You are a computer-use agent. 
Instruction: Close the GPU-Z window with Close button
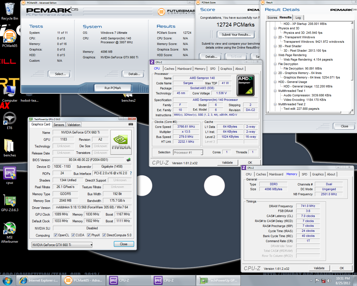(124, 244)
